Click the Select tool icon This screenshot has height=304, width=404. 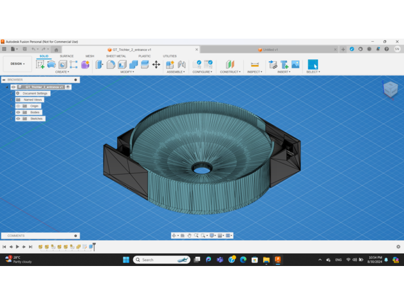pyautogui.click(x=313, y=64)
